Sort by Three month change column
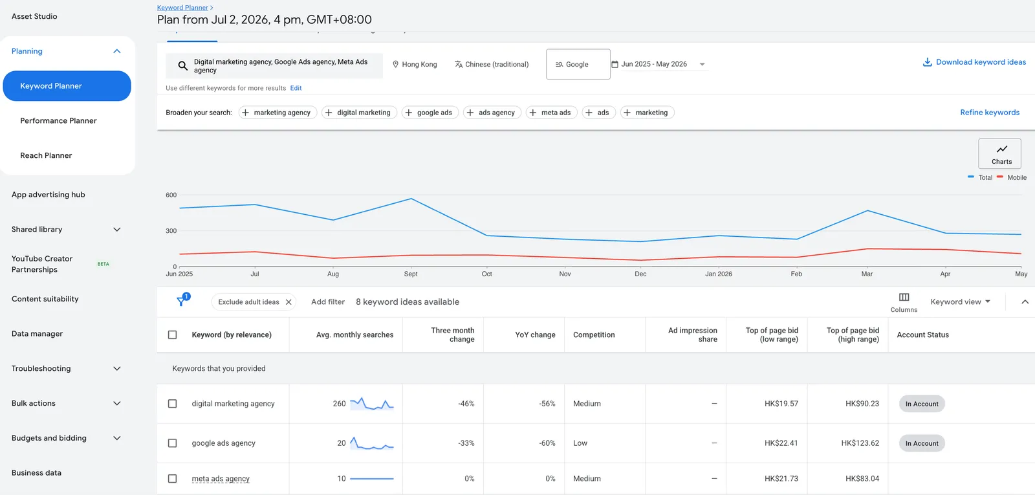1035x495 pixels. click(x=453, y=335)
